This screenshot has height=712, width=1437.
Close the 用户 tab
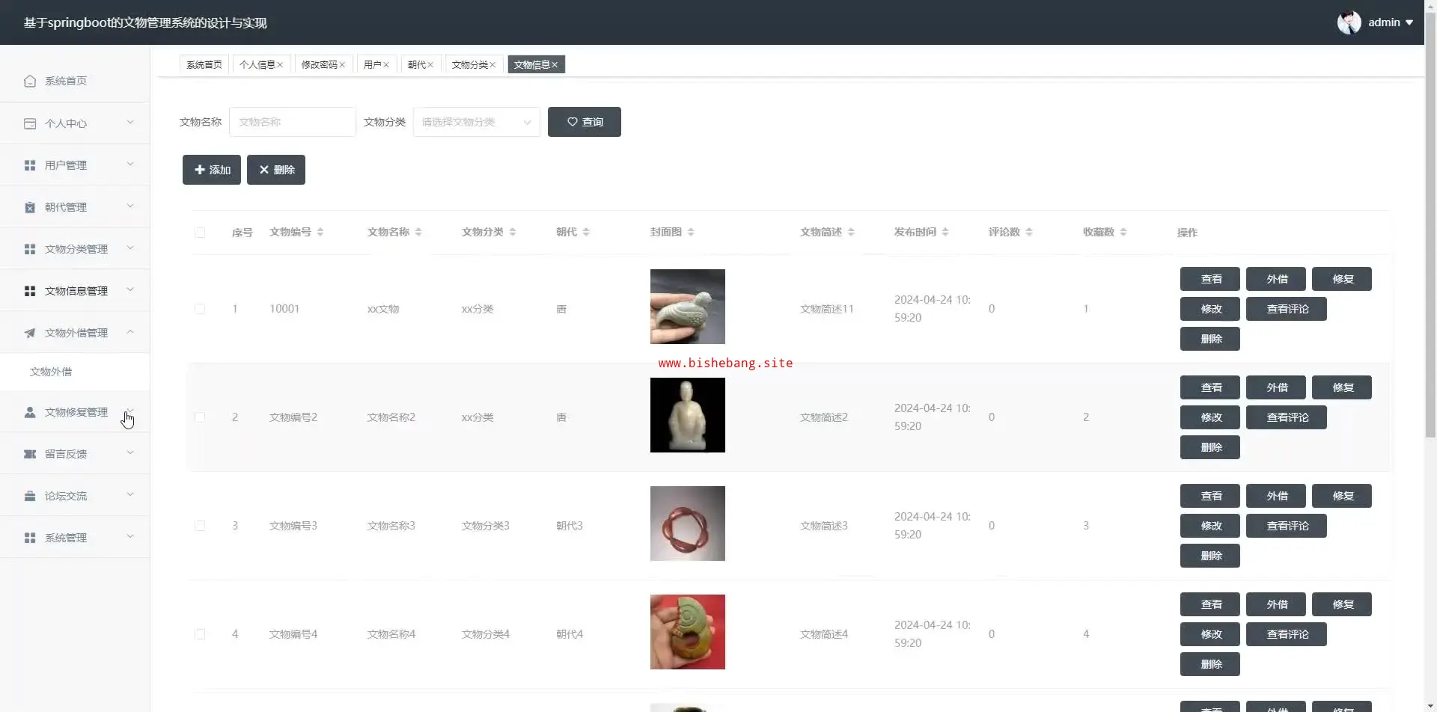386,65
